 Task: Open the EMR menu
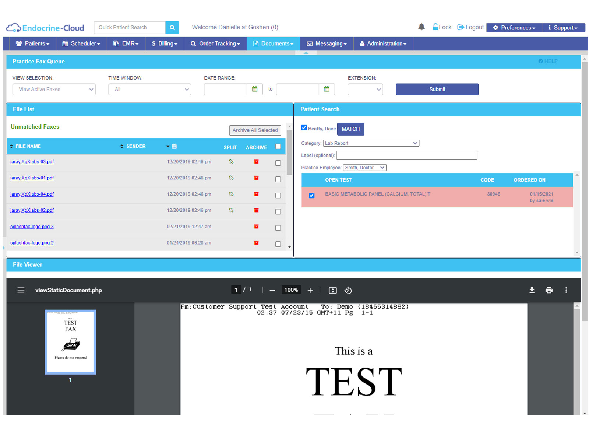coord(126,43)
